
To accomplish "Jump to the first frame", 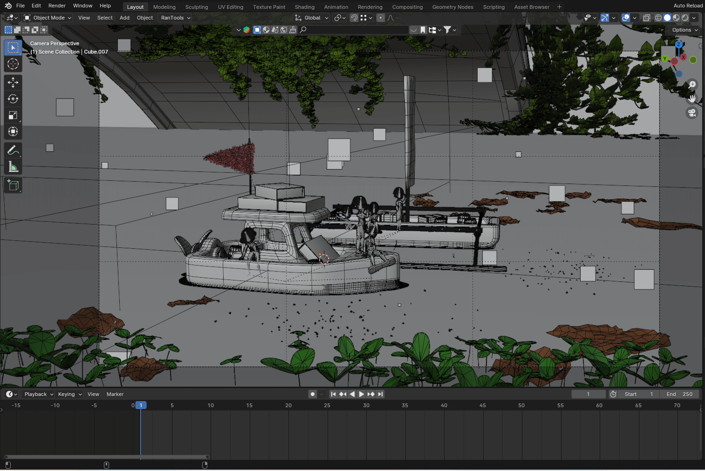I will [x=333, y=394].
